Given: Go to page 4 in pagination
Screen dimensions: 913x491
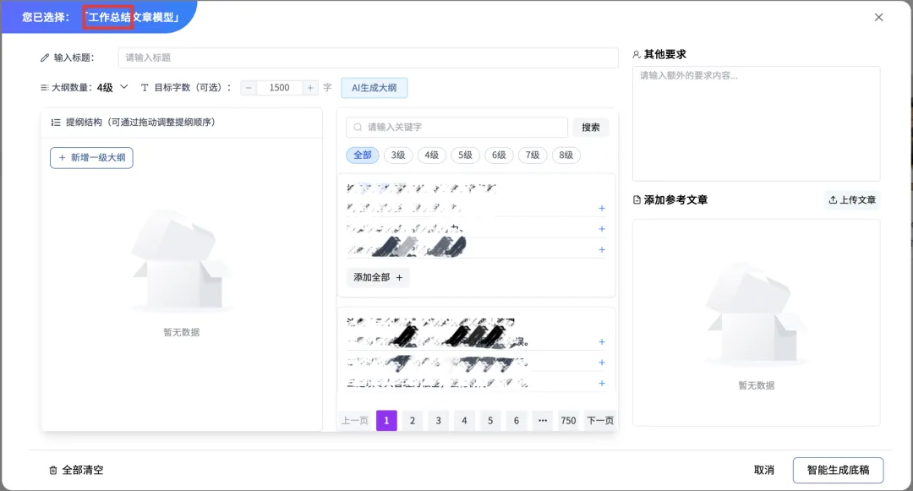Looking at the screenshot, I should pos(464,421).
